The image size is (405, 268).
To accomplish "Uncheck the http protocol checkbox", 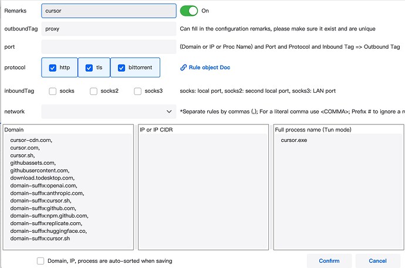I will coord(53,68).
